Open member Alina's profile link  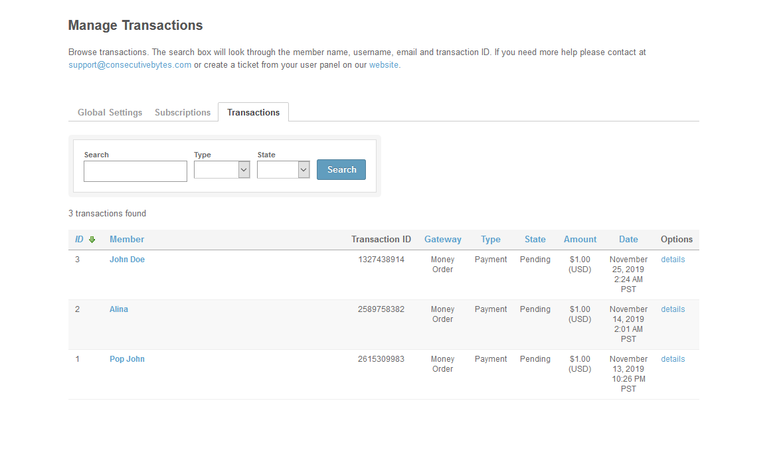pos(119,309)
